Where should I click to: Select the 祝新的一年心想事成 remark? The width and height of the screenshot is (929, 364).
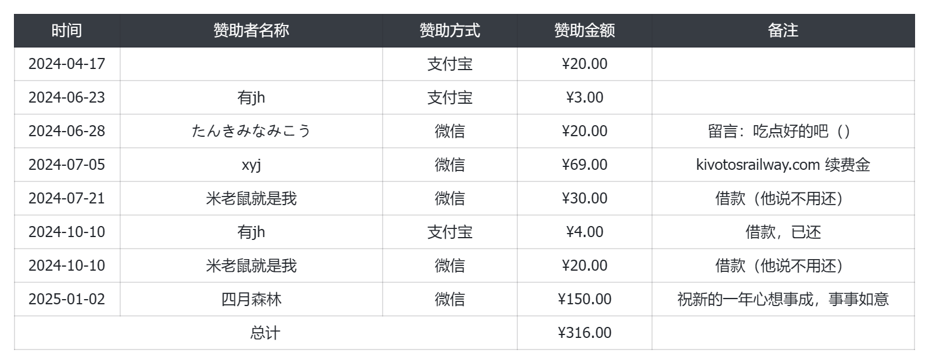(783, 299)
